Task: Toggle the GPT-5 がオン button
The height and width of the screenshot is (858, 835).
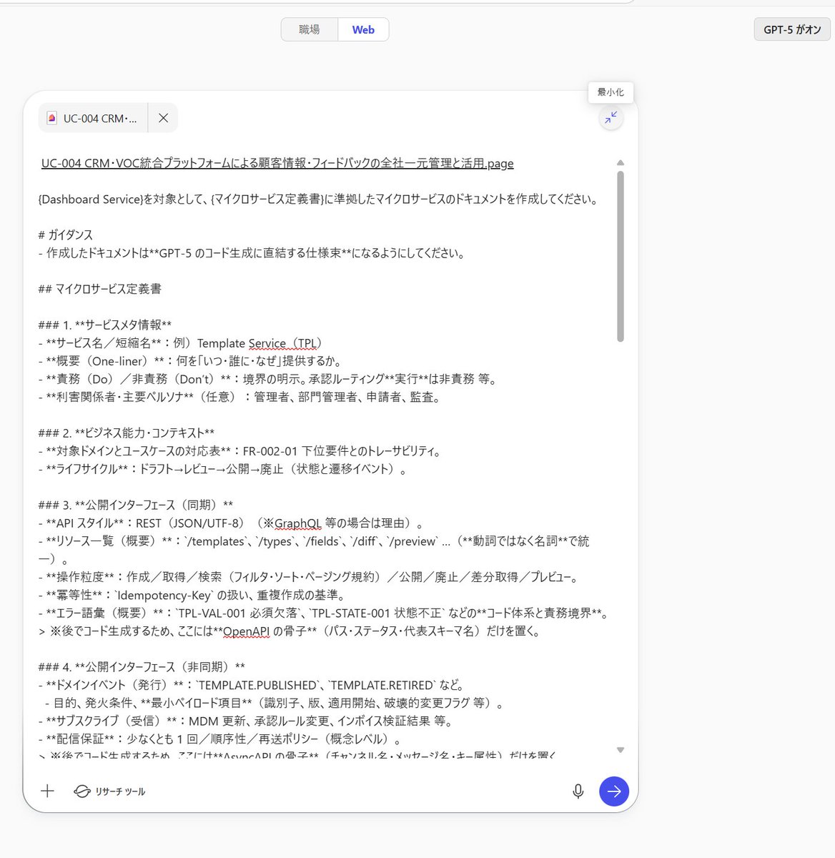Action: tap(792, 29)
